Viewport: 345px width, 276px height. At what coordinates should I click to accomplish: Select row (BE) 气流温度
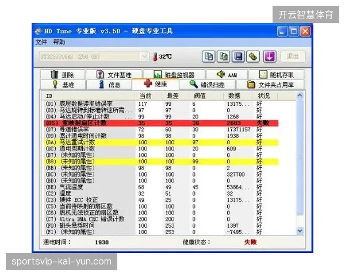pyautogui.click(x=161, y=187)
